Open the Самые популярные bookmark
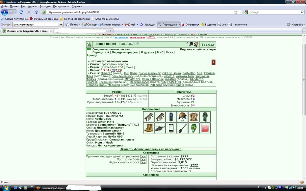 (15, 19)
